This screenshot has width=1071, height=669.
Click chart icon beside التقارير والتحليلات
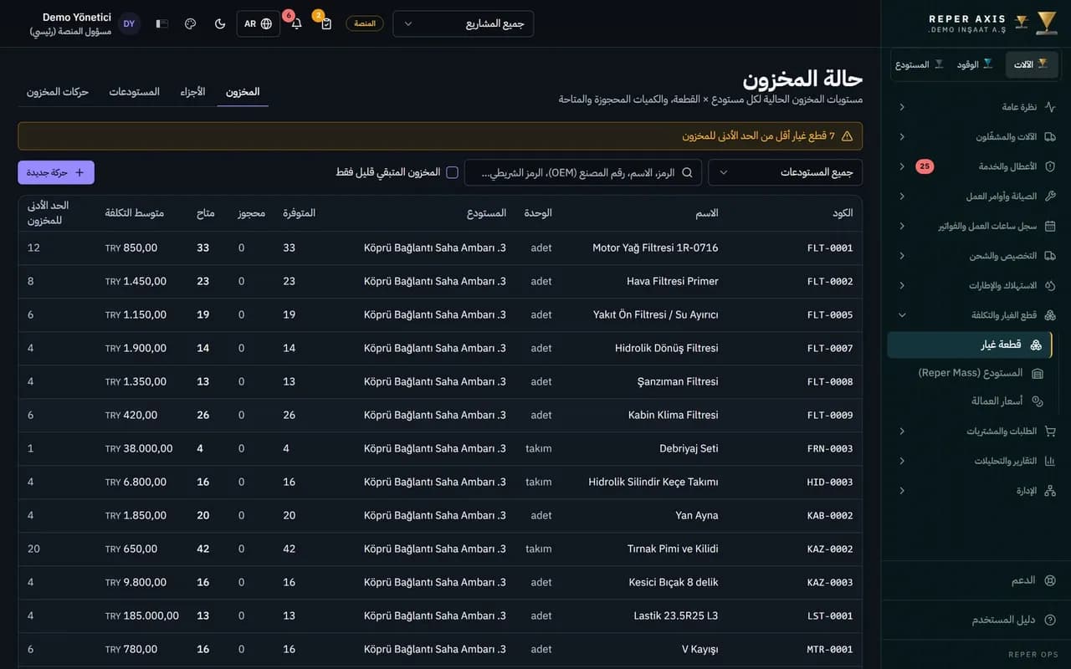tap(1050, 461)
